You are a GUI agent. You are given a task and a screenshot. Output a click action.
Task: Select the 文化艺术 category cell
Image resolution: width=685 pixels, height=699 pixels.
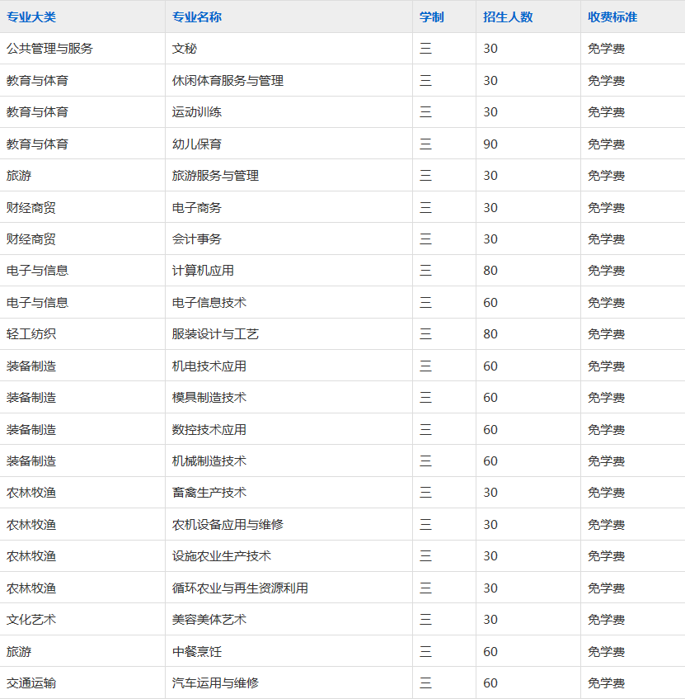(x=31, y=619)
